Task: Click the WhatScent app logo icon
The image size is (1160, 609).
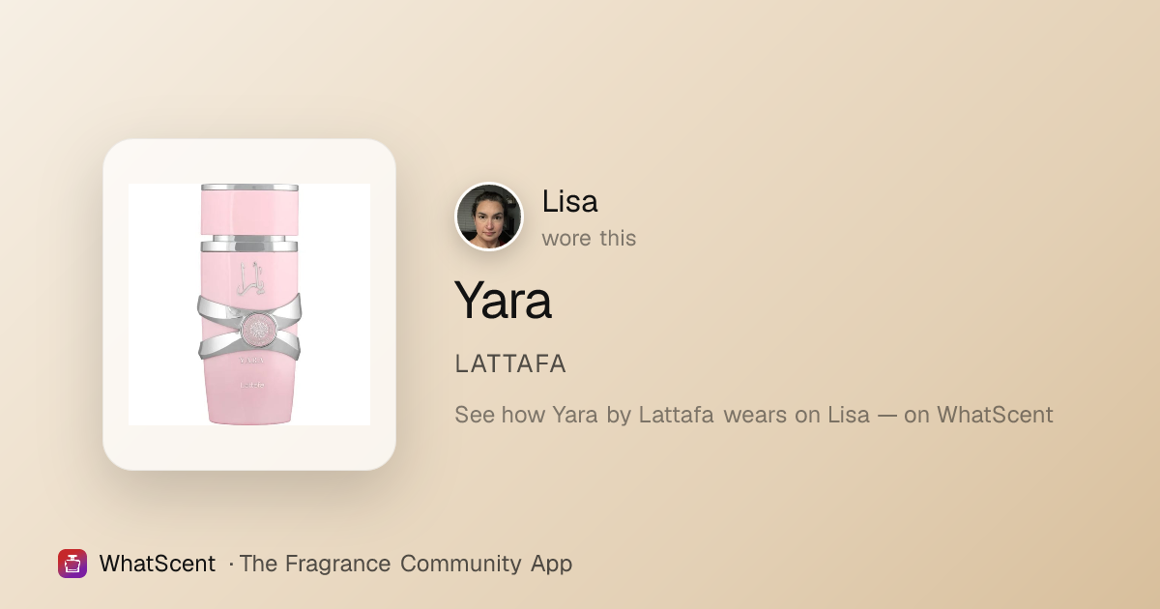Action: point(72,564)
